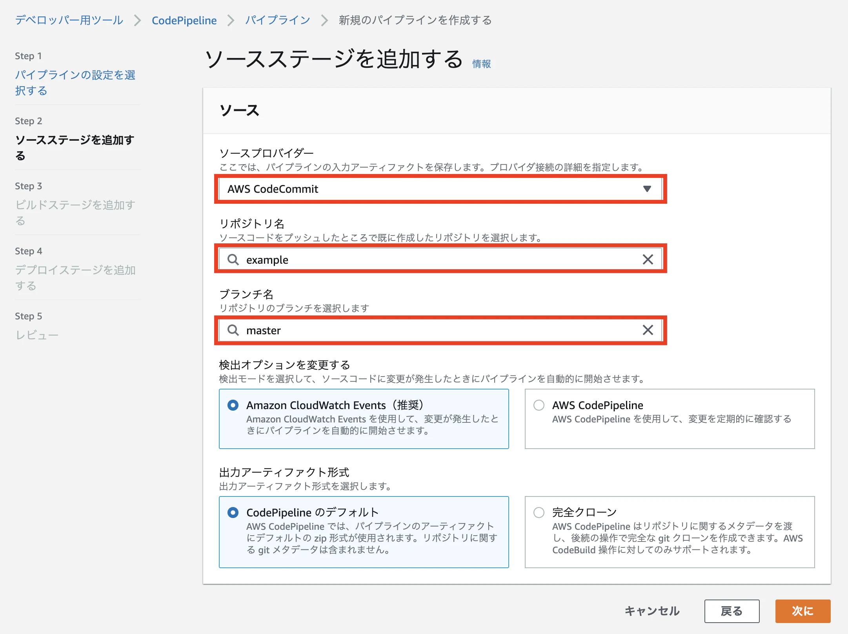The image size is (848, 634).
Task: Click the 出力アーティファクト形式 label
Action: (284, 472)
